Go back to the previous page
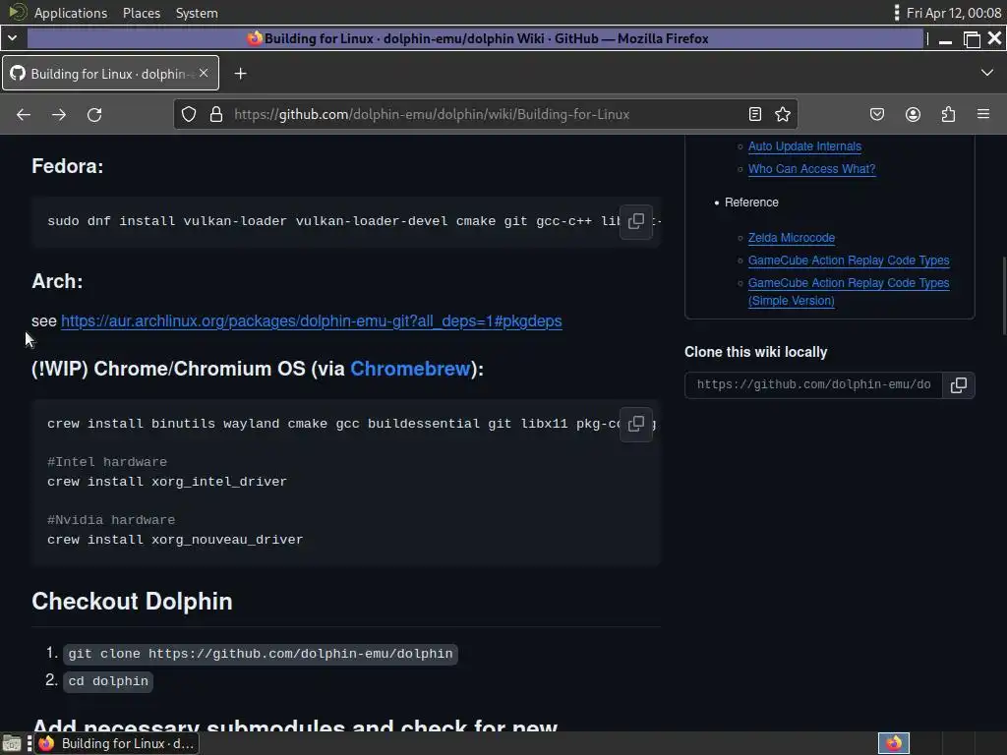Screen dimensions: 1007x755 click(24, 114)
